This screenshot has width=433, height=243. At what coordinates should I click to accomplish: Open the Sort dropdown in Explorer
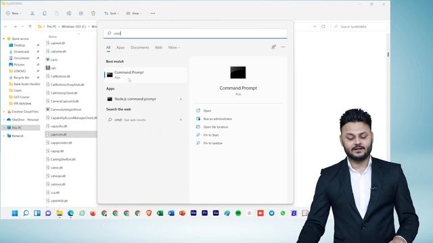pos(112,13)
